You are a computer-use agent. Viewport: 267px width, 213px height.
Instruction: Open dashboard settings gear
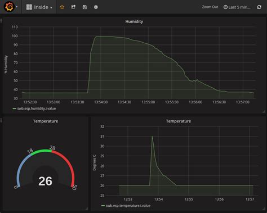tap(96, 7)
